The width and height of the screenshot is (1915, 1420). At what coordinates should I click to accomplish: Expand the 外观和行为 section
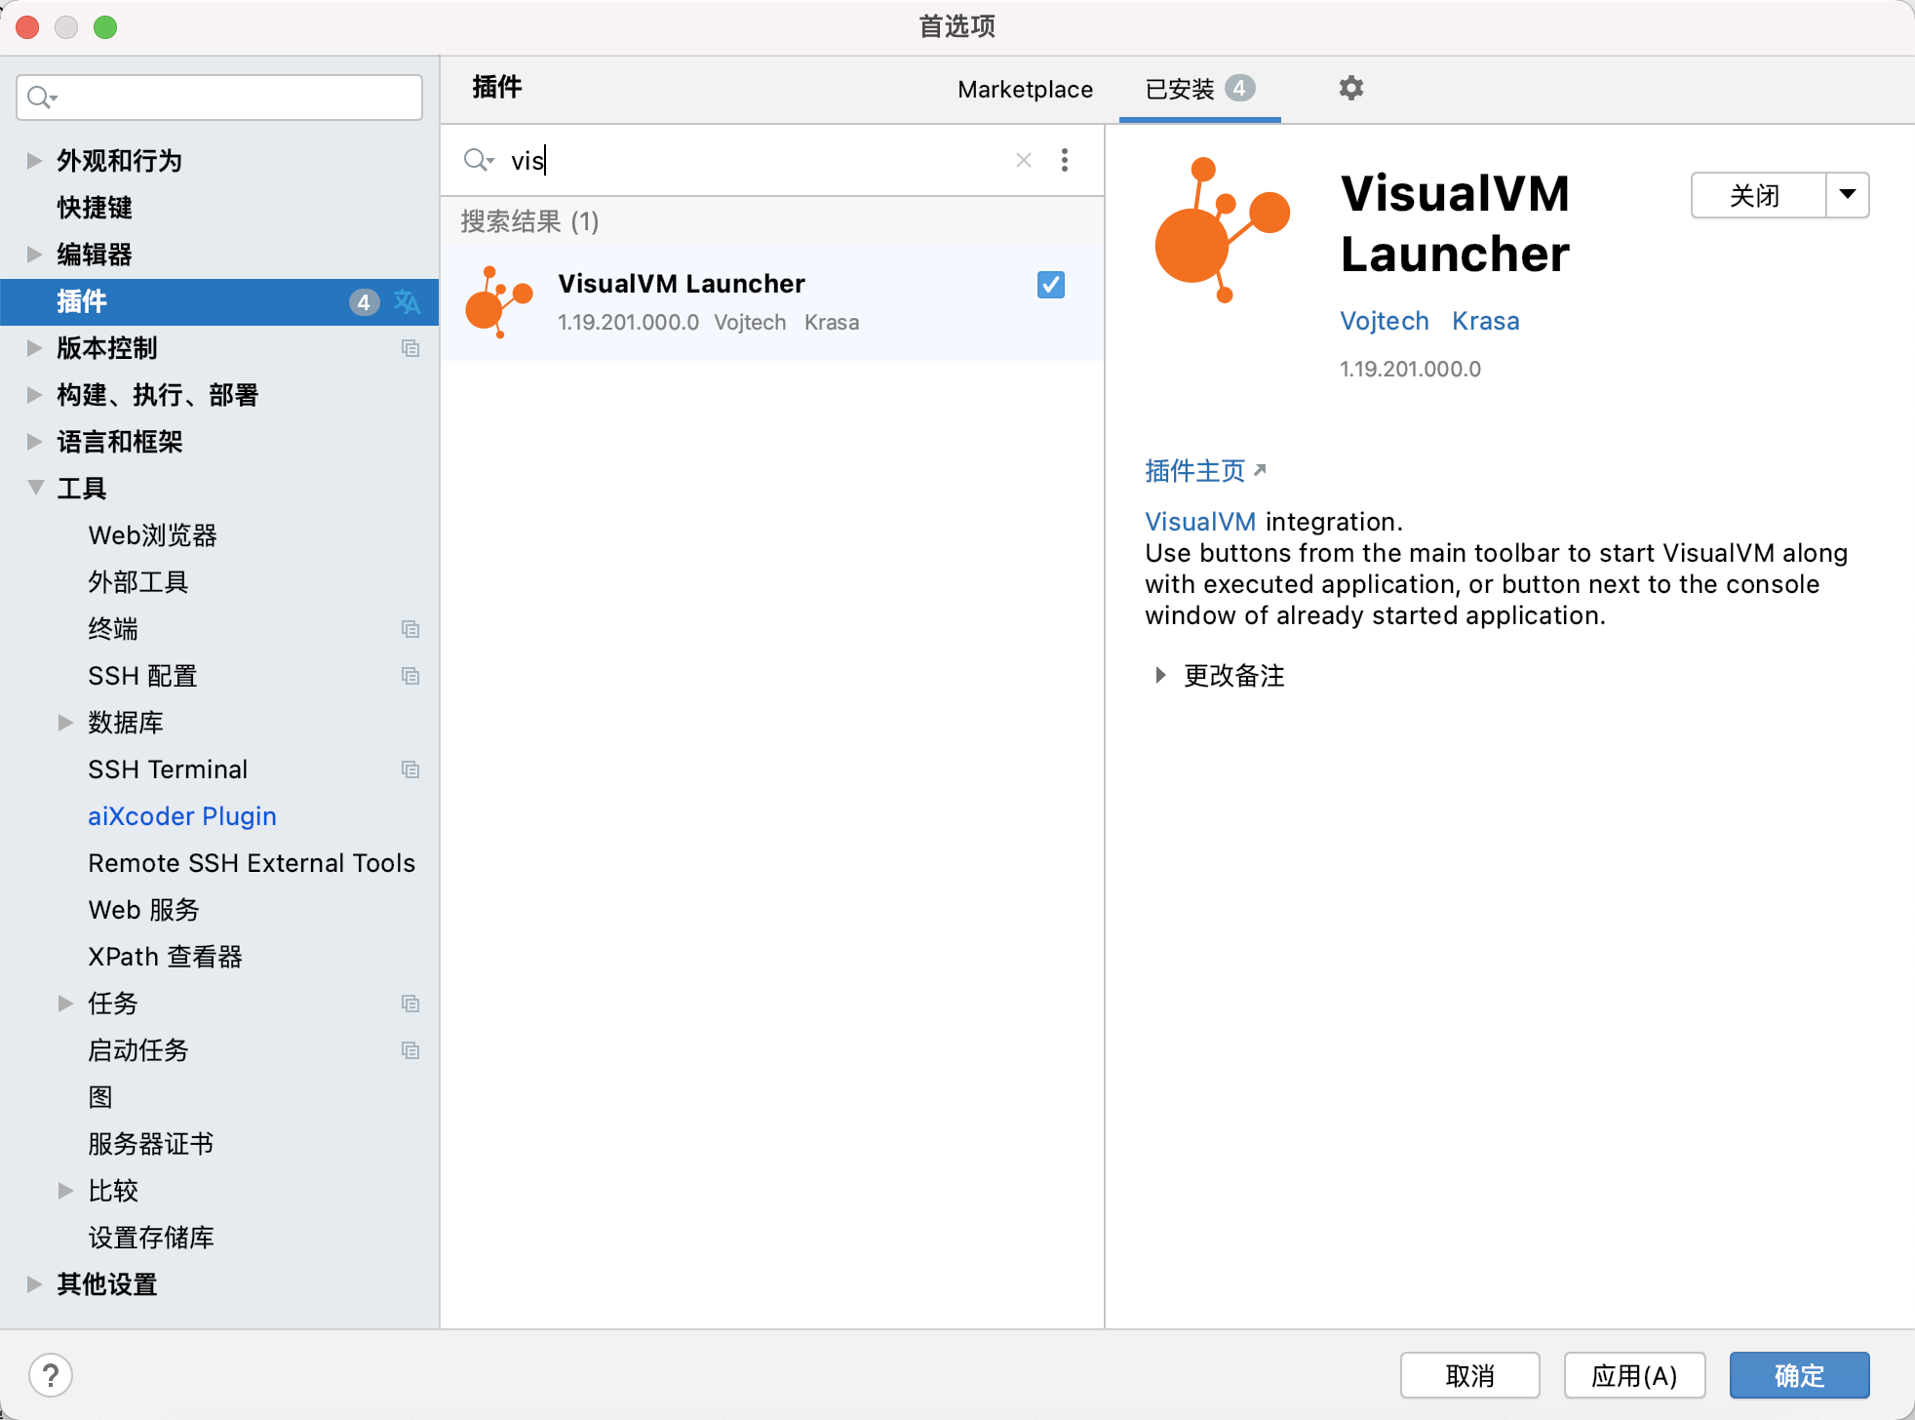(x=35, y=161)
